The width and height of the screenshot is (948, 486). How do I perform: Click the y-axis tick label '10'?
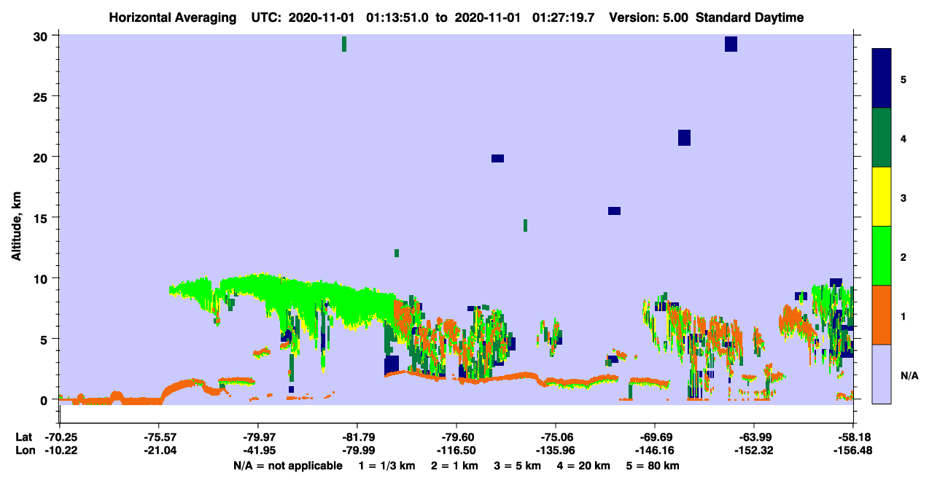(x=42, y=278)
